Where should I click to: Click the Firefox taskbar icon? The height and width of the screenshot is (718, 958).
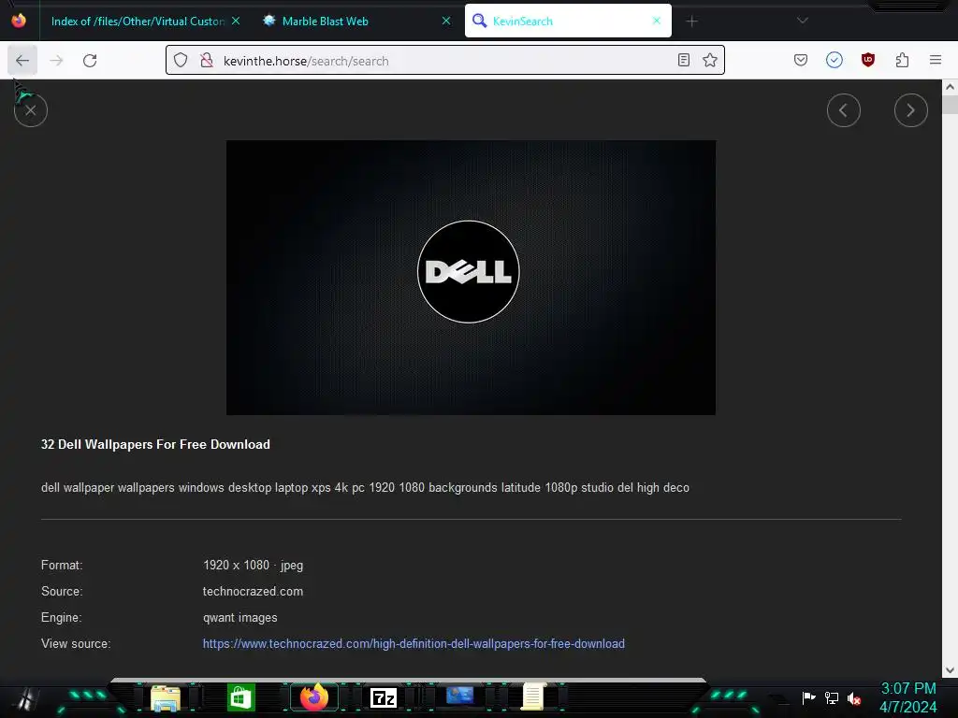click(x=314, y=697)
